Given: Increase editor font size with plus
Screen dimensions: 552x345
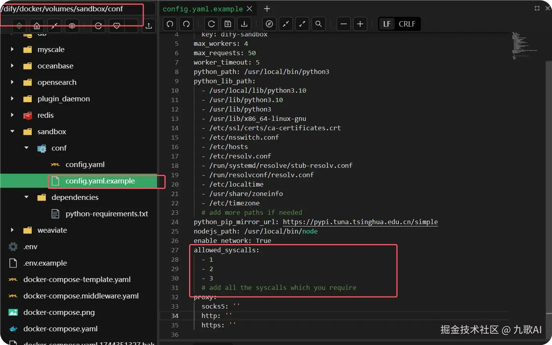Looking at the screenshot, I should click(x=360, y=24).
